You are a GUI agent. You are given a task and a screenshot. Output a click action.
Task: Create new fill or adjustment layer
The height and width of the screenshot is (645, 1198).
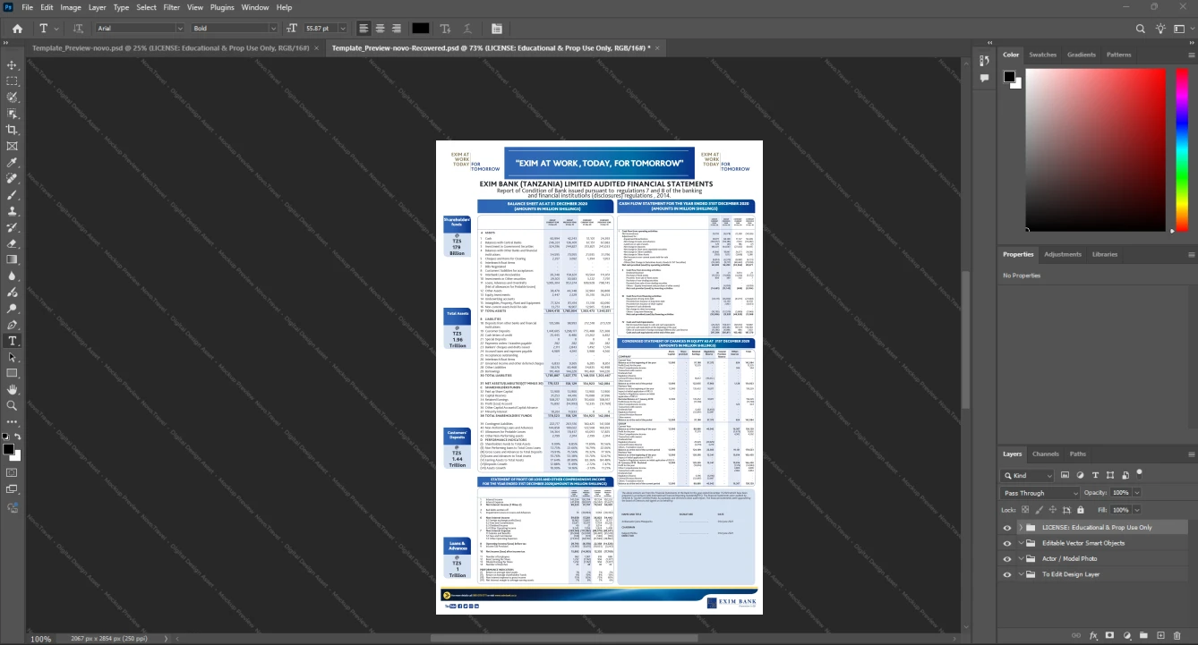click(x=1127, y=635)
